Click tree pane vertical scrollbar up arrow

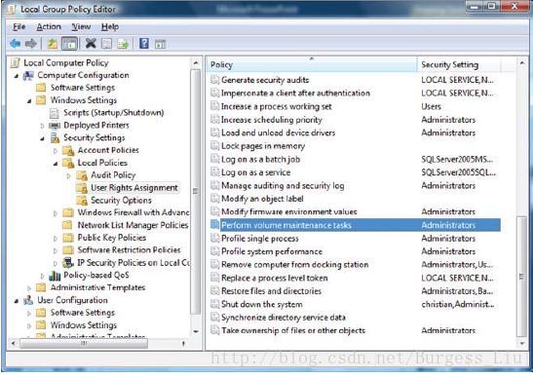pos(196,63)
